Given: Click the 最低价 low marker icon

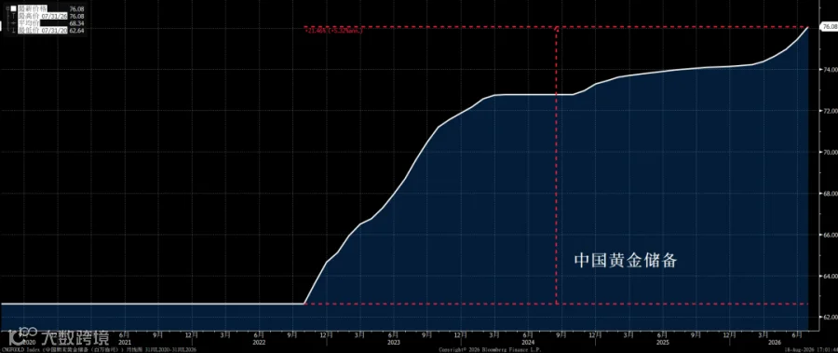Looking at the screenshot, I should click(x=13, y=31).
